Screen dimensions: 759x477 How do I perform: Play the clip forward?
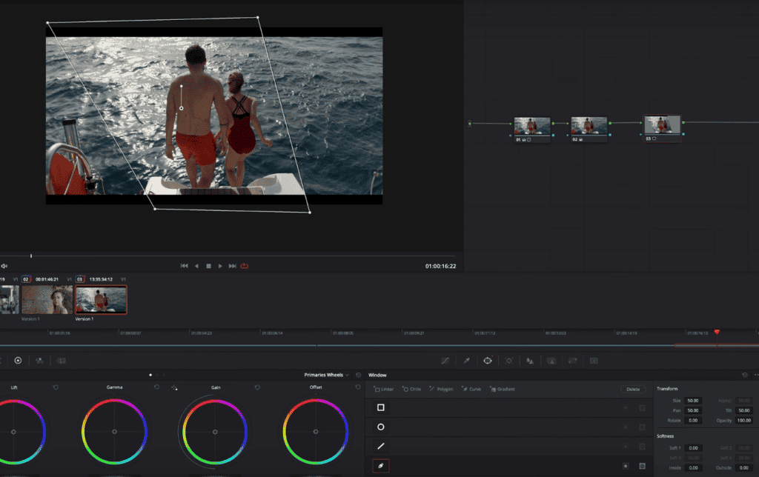point(220,266)
